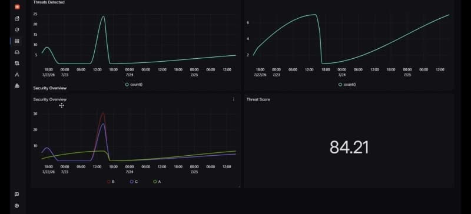471x214 pixels.
Task: Click the Threat Score panel title
Action: click(x=258, y=99)
